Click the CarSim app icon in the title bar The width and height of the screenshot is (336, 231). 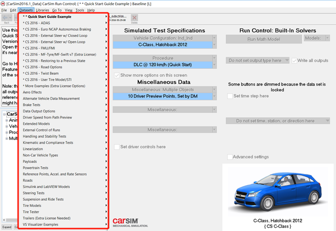coord(3,4)
